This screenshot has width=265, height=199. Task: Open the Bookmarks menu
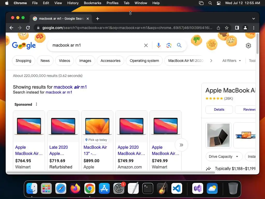tap(92, 3)
